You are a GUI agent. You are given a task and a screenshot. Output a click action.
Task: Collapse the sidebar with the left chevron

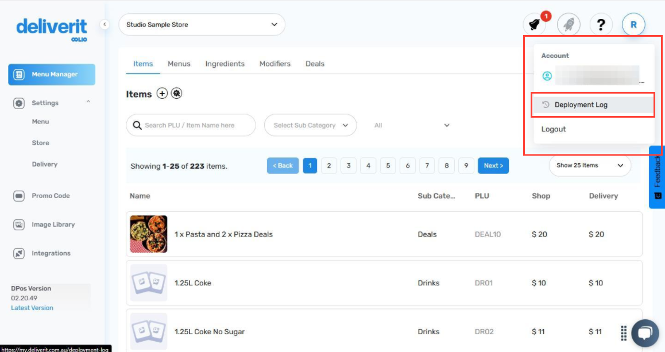click(105, 25)
